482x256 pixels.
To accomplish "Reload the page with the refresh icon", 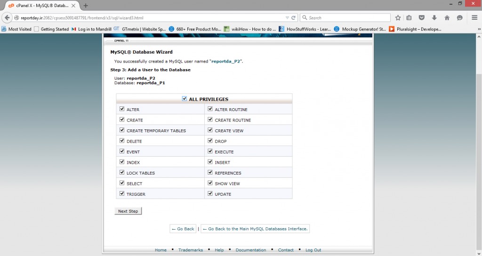I will click(x=294, y=18).
